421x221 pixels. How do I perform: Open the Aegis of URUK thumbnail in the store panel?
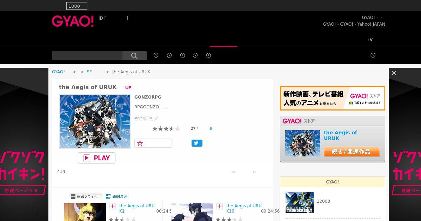303,143
